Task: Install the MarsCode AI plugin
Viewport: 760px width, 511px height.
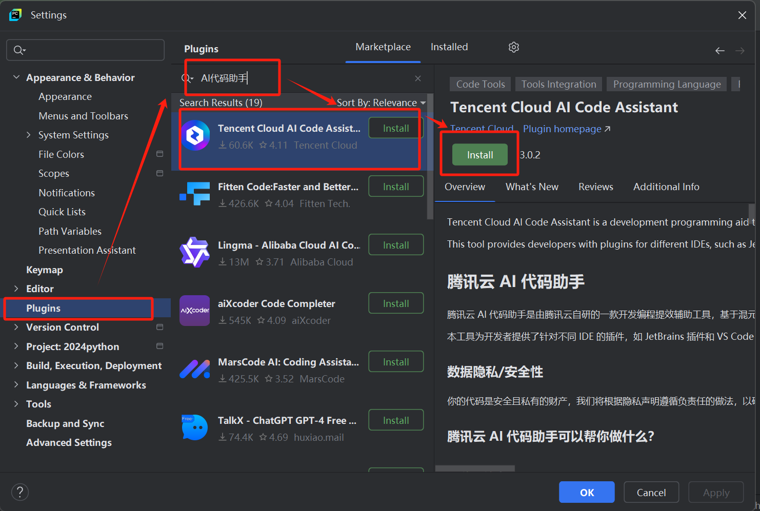Action: point(396,362)
